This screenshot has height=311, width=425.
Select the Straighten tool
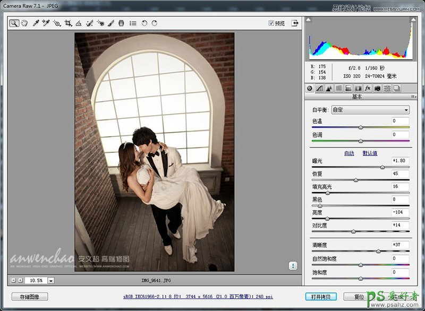coord(79,23)
